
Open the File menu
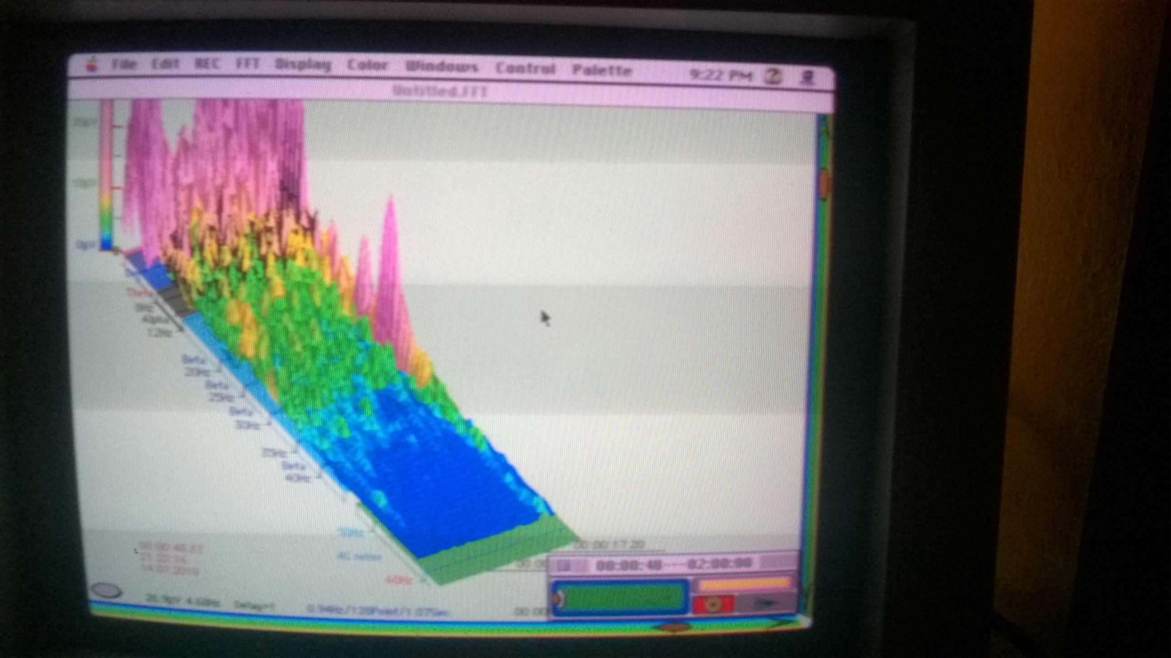point(124,65)
